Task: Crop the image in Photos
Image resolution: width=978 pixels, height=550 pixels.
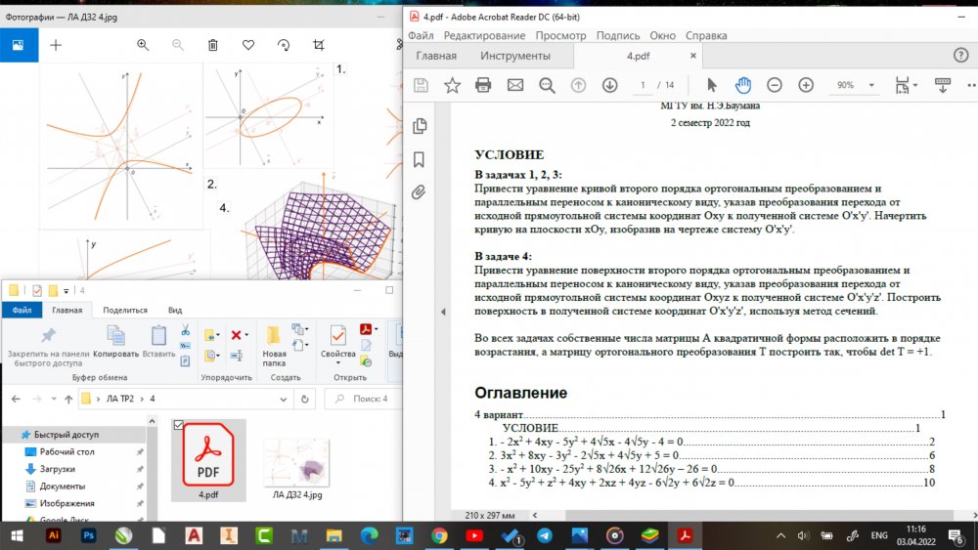Action: pyautogui.click(x=319, y=45)
